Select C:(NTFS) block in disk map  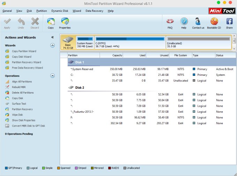coord(130,42)
